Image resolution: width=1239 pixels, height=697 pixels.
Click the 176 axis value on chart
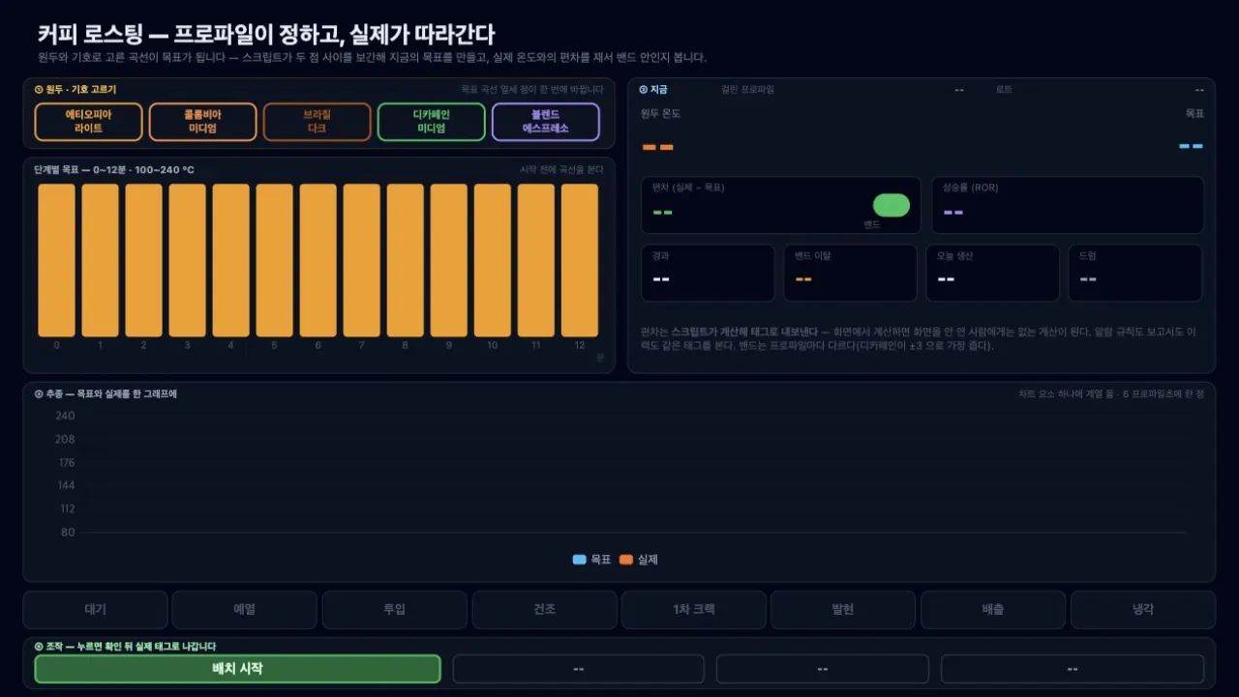click(x=65, y=462)
